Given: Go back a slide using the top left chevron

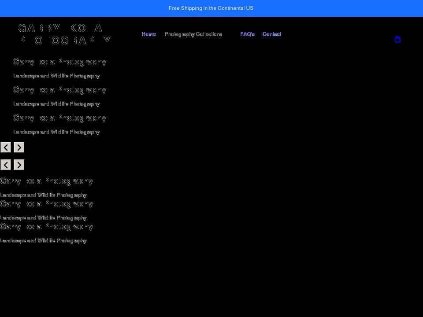Looking at the screenshot, I should pos(6,147).
